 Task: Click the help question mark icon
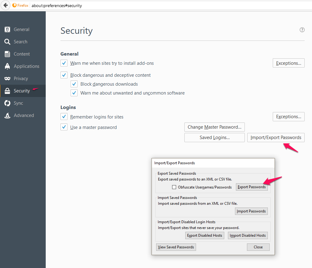(x=302, y=30)
